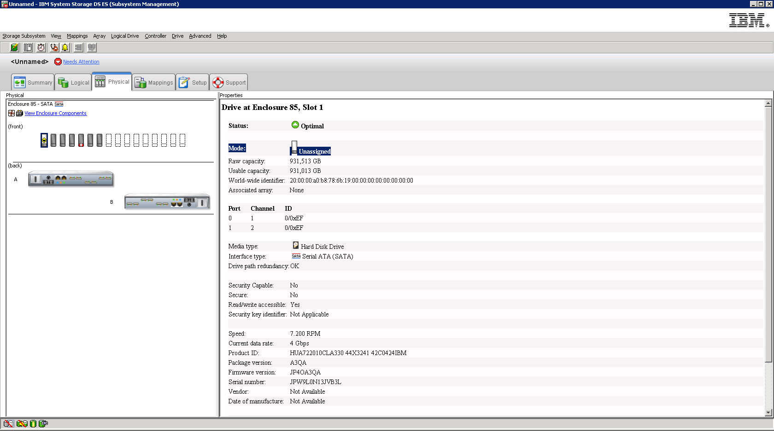
Task: Select the hot spare drive with red cross
Action: click(x=81, y=140)
